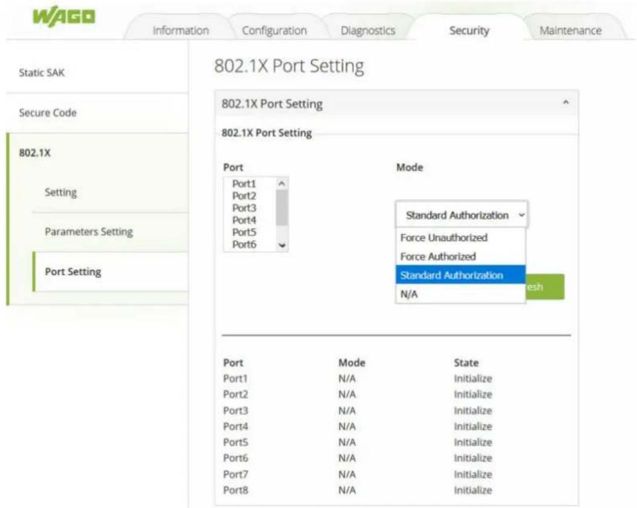Select Port4 in the port list
Image resolution: width=637 pixels, height=508 pixels.
244,221
